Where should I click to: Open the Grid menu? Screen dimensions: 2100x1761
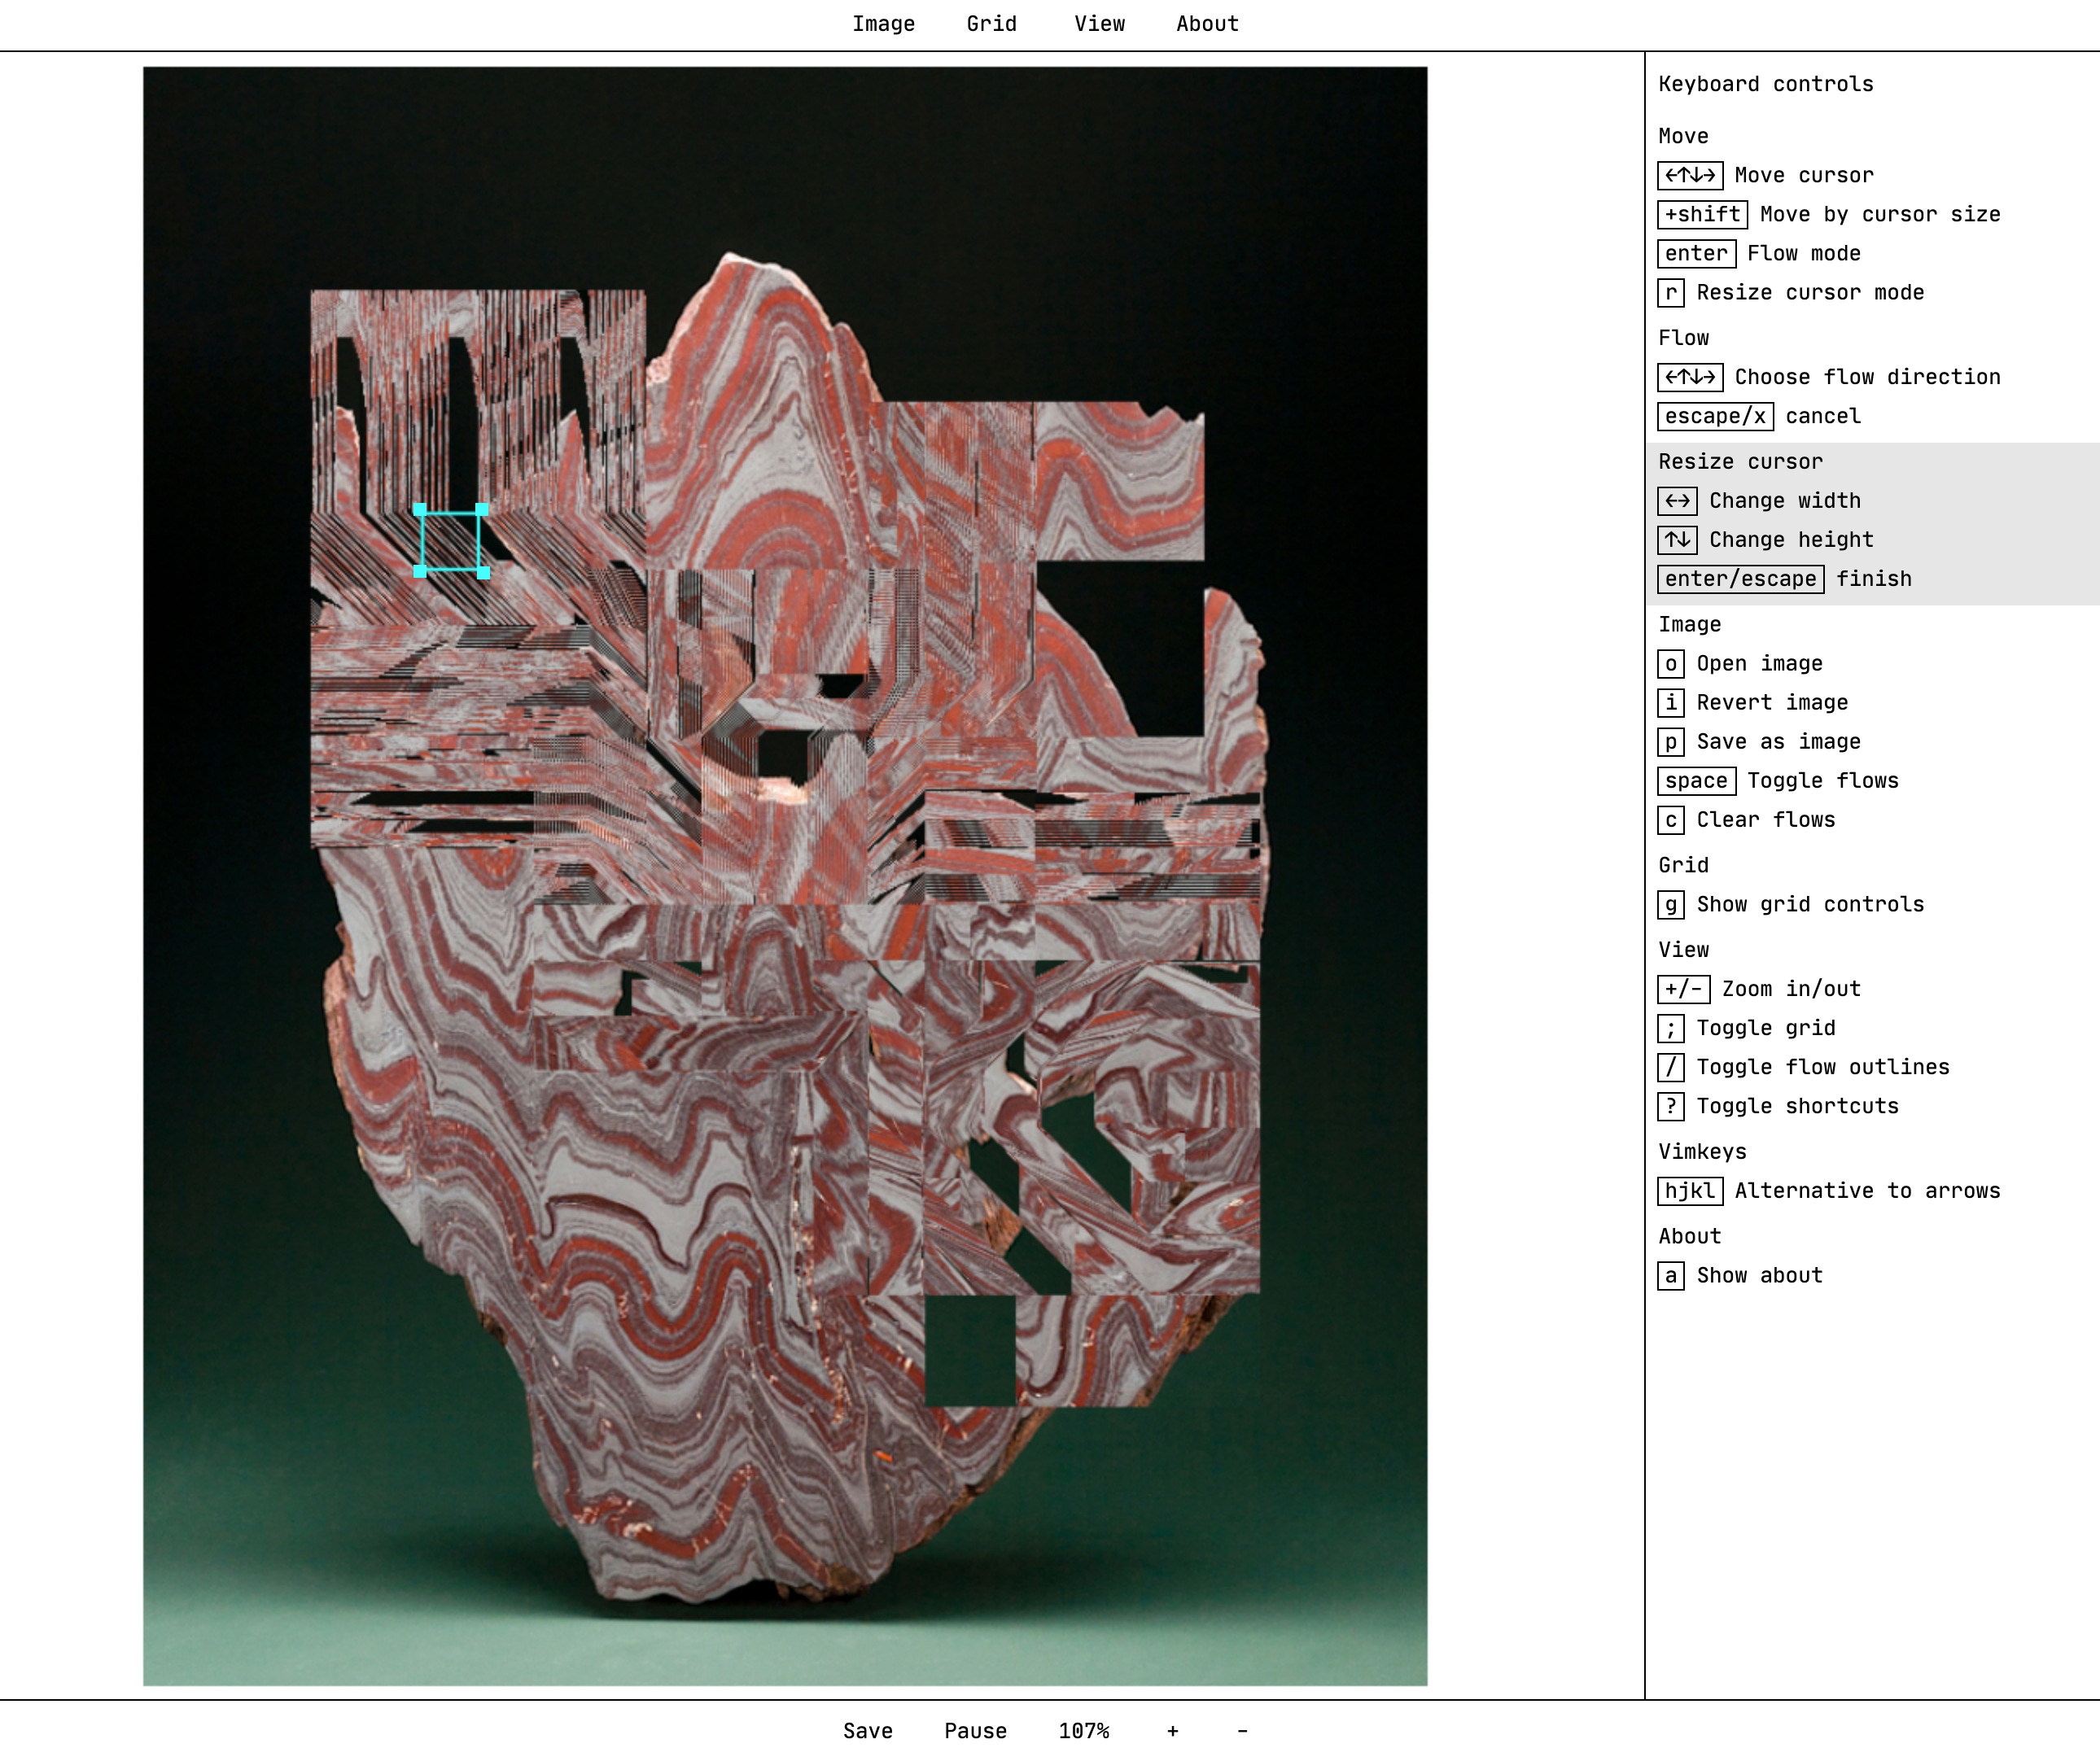[x=991, y=23]
